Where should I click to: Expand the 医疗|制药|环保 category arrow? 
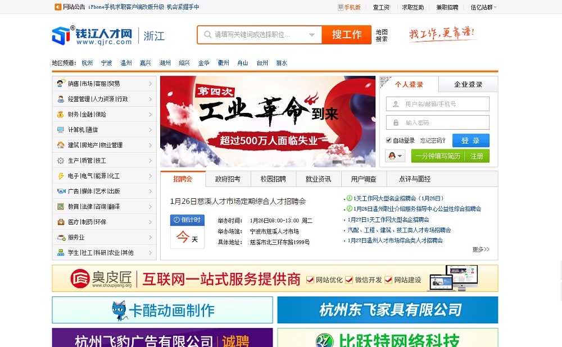[150, 222]
